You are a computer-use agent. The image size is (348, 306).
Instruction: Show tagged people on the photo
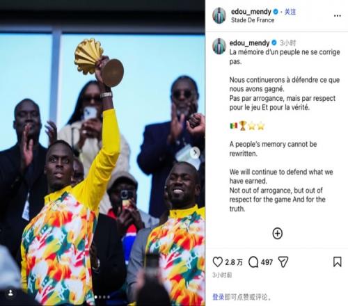(10, 293)
